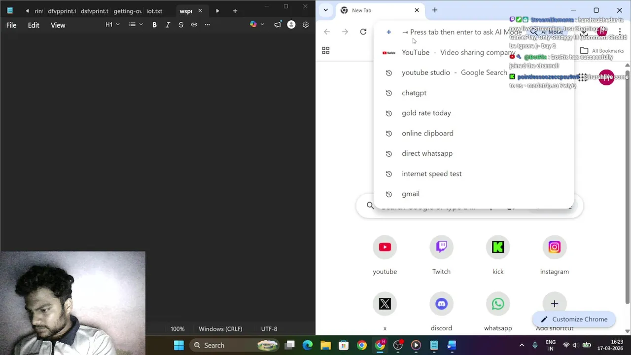631x355 pixels.
Task: Open the Chrome apps grid icon
Action: [326, 51]
